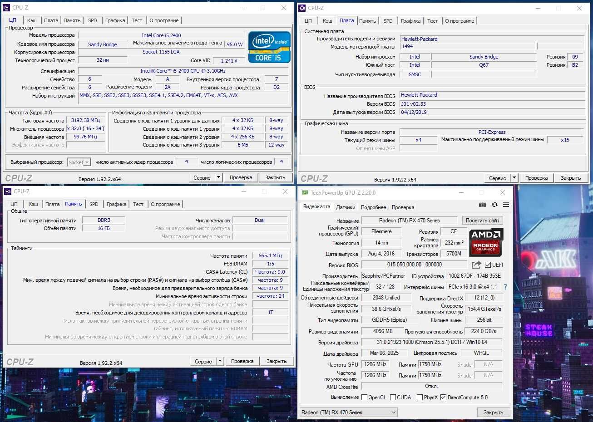This screenshot has width=593, height=422.
Task: Expand the Сервис arrow in the memory window
Action: tap(220, 361)
